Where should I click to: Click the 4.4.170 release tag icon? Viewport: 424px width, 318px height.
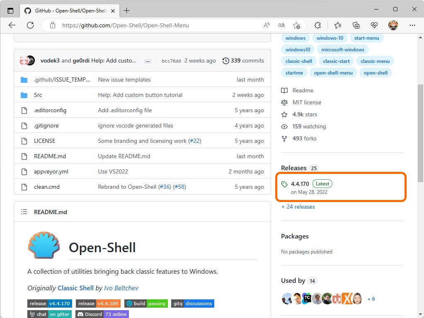coord(285,183)
